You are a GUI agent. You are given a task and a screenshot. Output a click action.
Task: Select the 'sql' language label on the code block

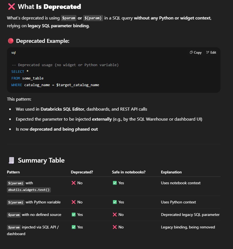[13, 52]
